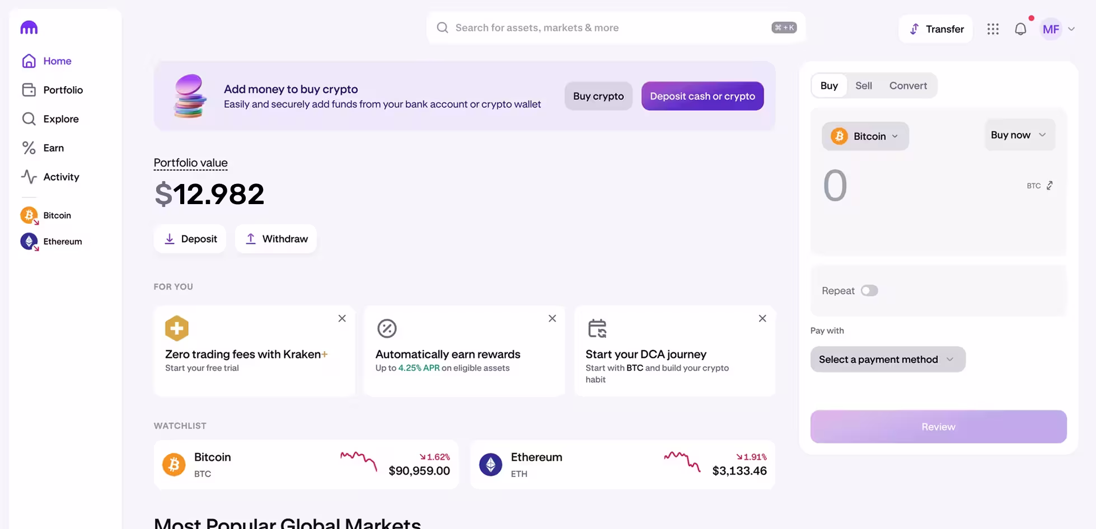
Task: Click the $90,959.00 Bitcoin price
Action: point(419,471)
